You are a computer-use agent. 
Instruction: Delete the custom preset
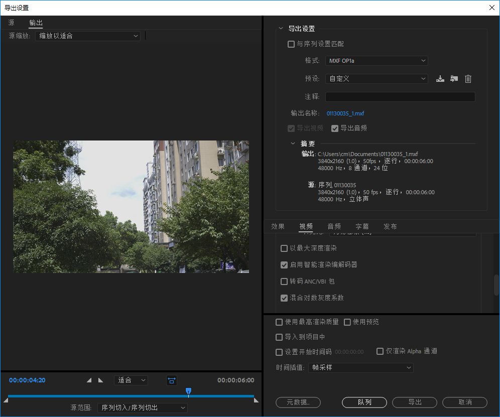click(468, 79)
